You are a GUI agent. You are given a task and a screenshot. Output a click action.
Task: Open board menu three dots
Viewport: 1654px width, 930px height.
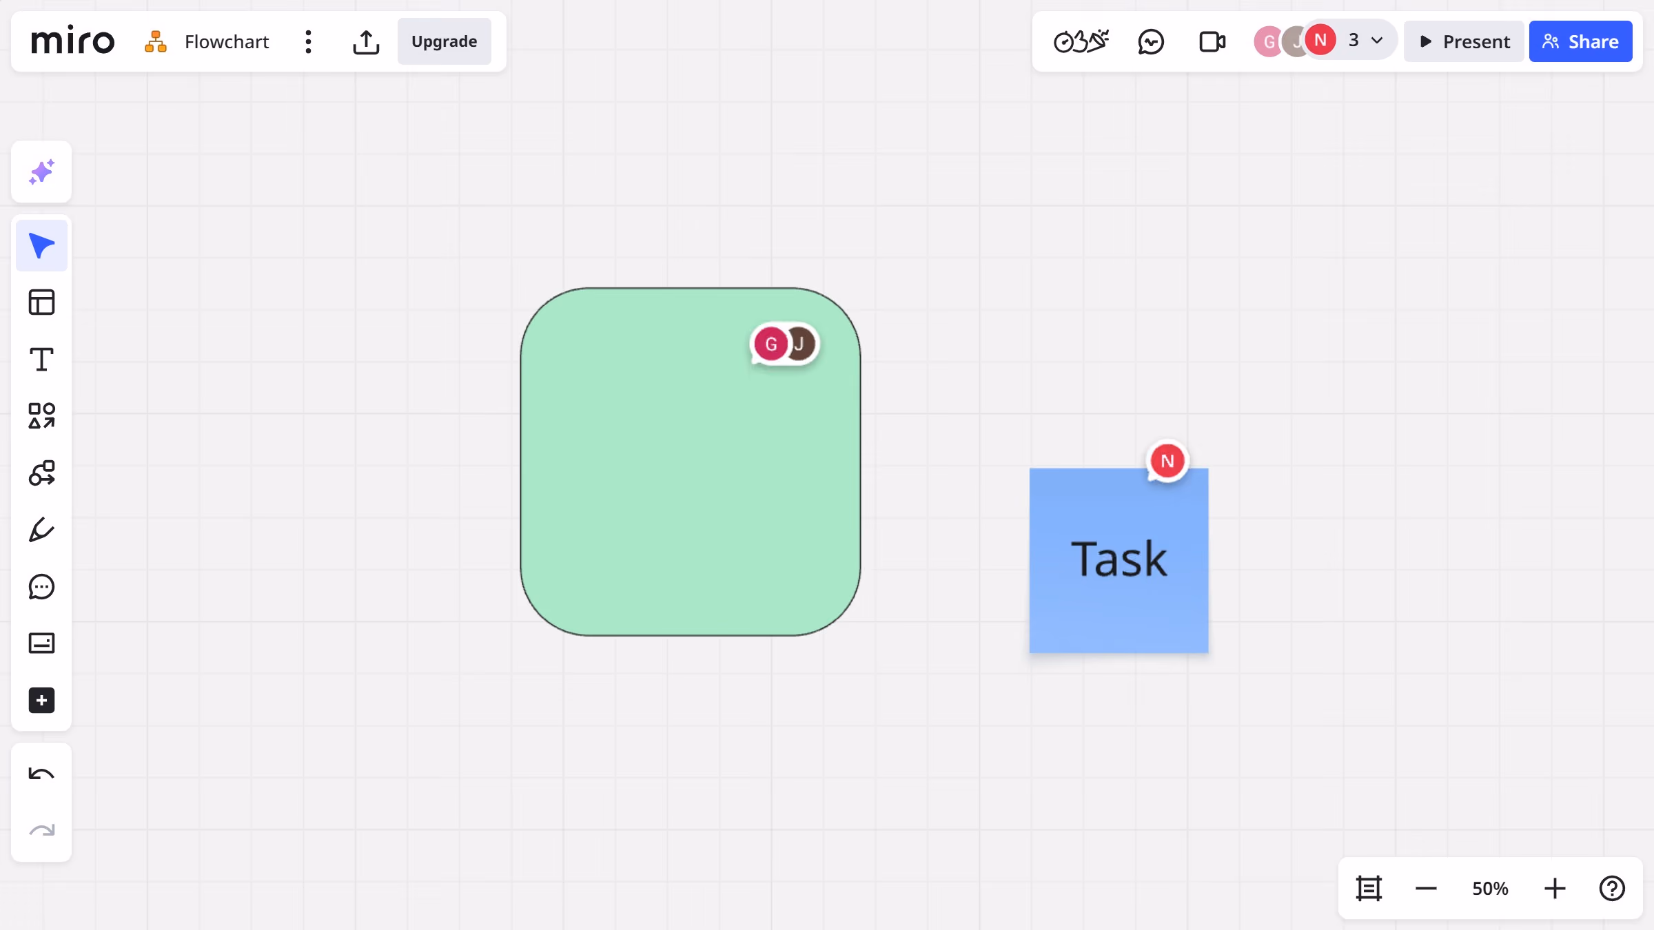308,42
